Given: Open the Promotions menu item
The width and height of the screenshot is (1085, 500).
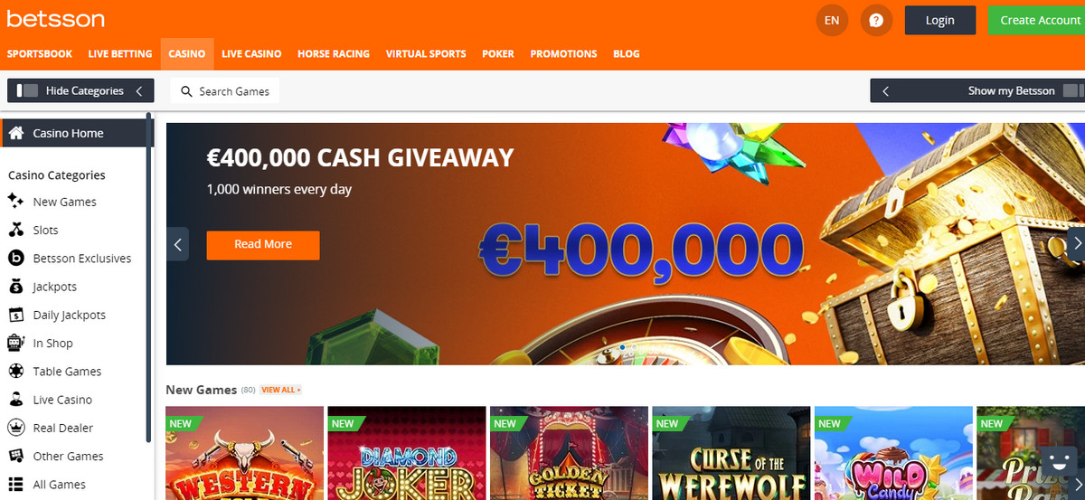Looking at the screenshot, I should 563,54.
